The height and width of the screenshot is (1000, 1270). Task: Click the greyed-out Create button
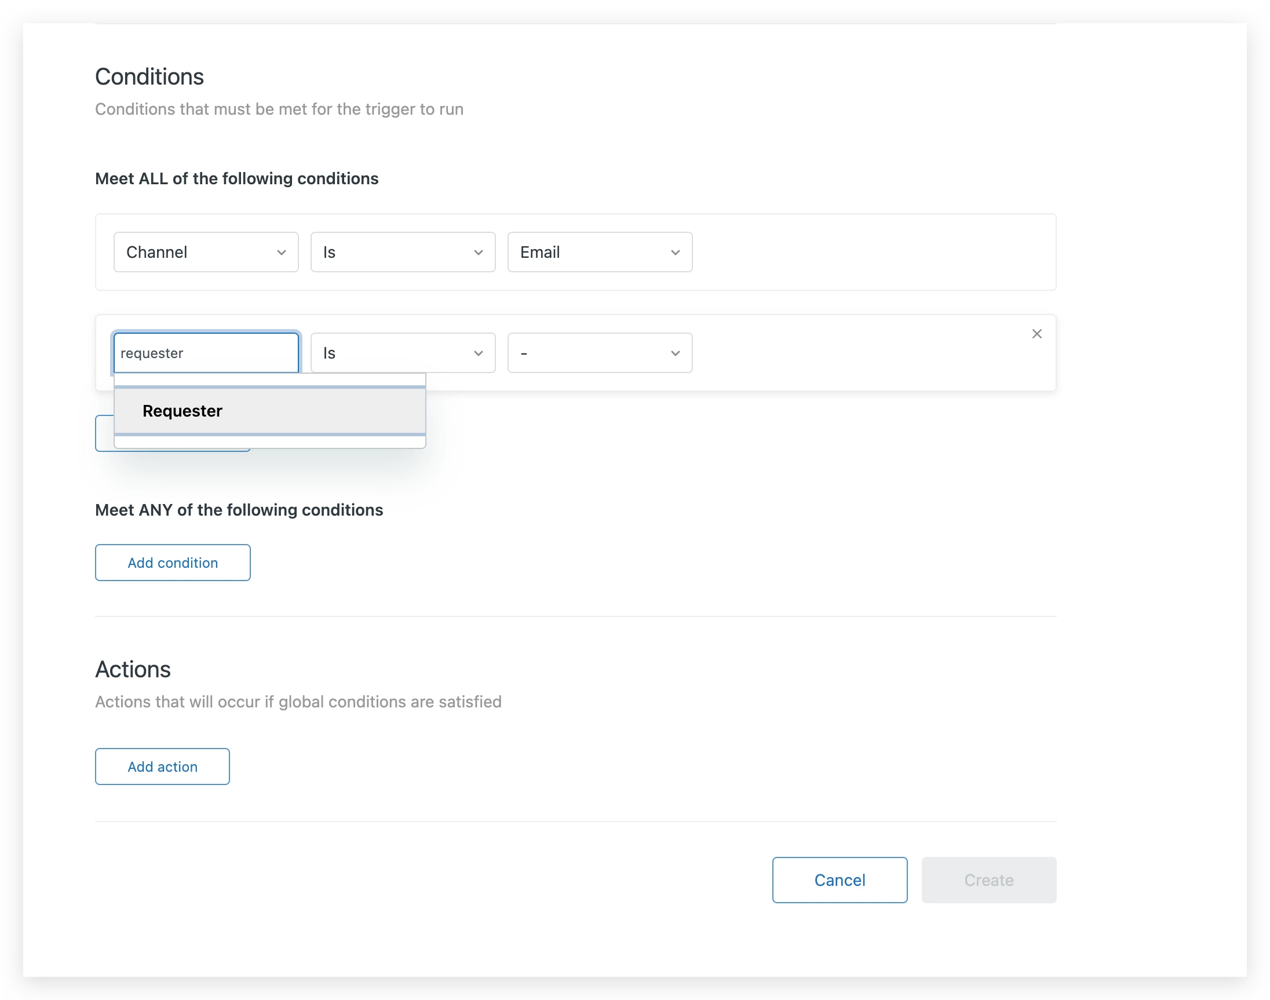pos(988,880)
